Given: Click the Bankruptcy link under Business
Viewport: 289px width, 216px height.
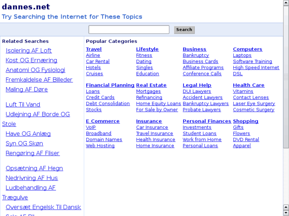Looking at the screenshot, I should (196, 55).
